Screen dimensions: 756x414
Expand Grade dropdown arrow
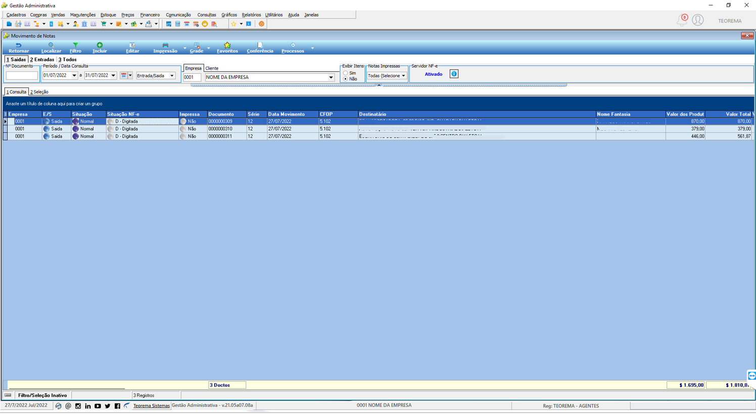tap(208, 48)
